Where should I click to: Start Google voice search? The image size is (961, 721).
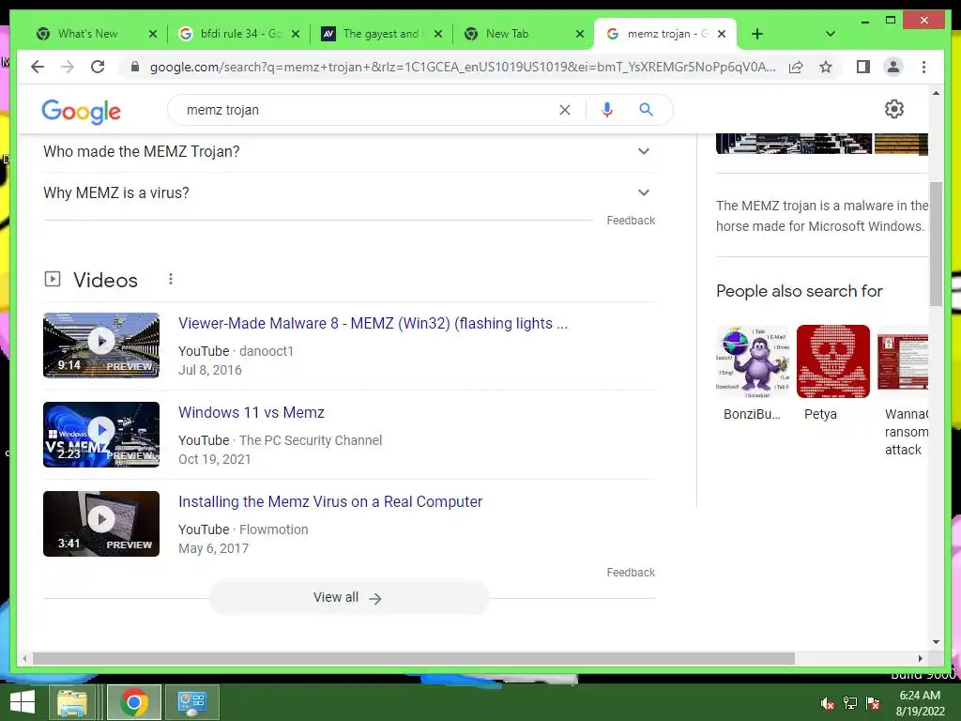[x=607, y=110]
